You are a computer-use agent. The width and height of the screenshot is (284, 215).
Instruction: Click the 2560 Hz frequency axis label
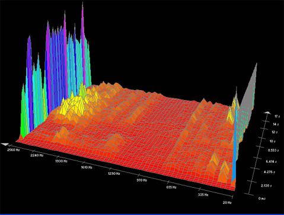pyautogui.click(x=14, y=150)
